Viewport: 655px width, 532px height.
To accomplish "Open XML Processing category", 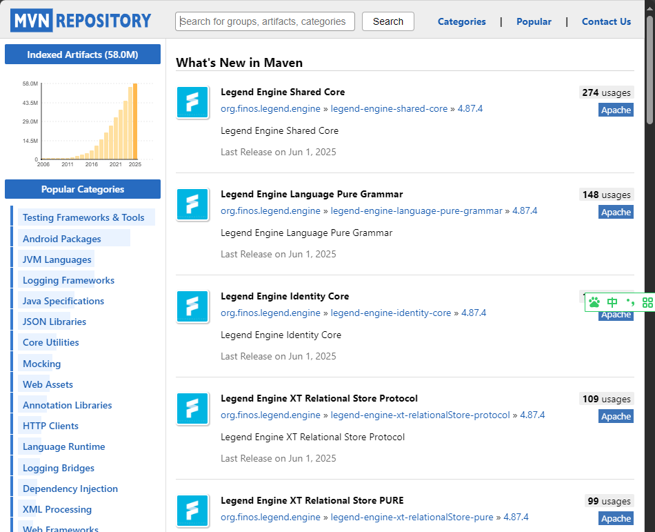I will (57, 509).
